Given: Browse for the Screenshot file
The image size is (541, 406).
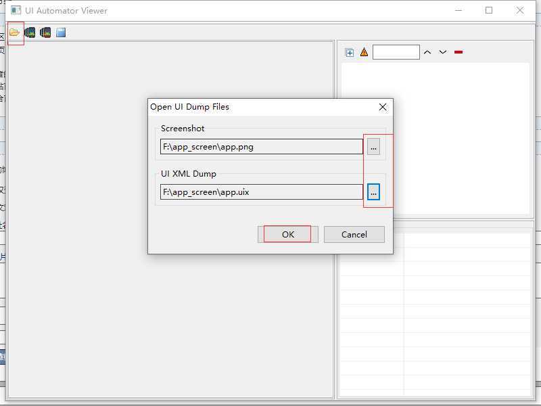Looking at the screenshot, I should (373, 147).
